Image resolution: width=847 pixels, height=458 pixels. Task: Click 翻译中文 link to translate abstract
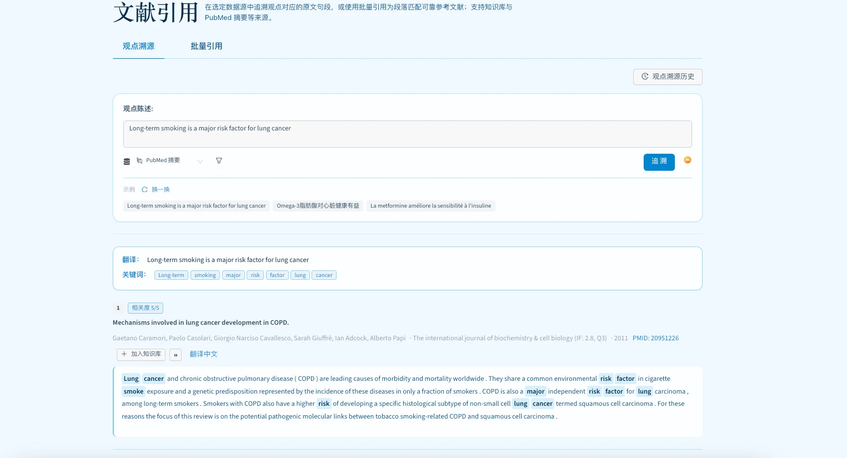tap(203, 354)
